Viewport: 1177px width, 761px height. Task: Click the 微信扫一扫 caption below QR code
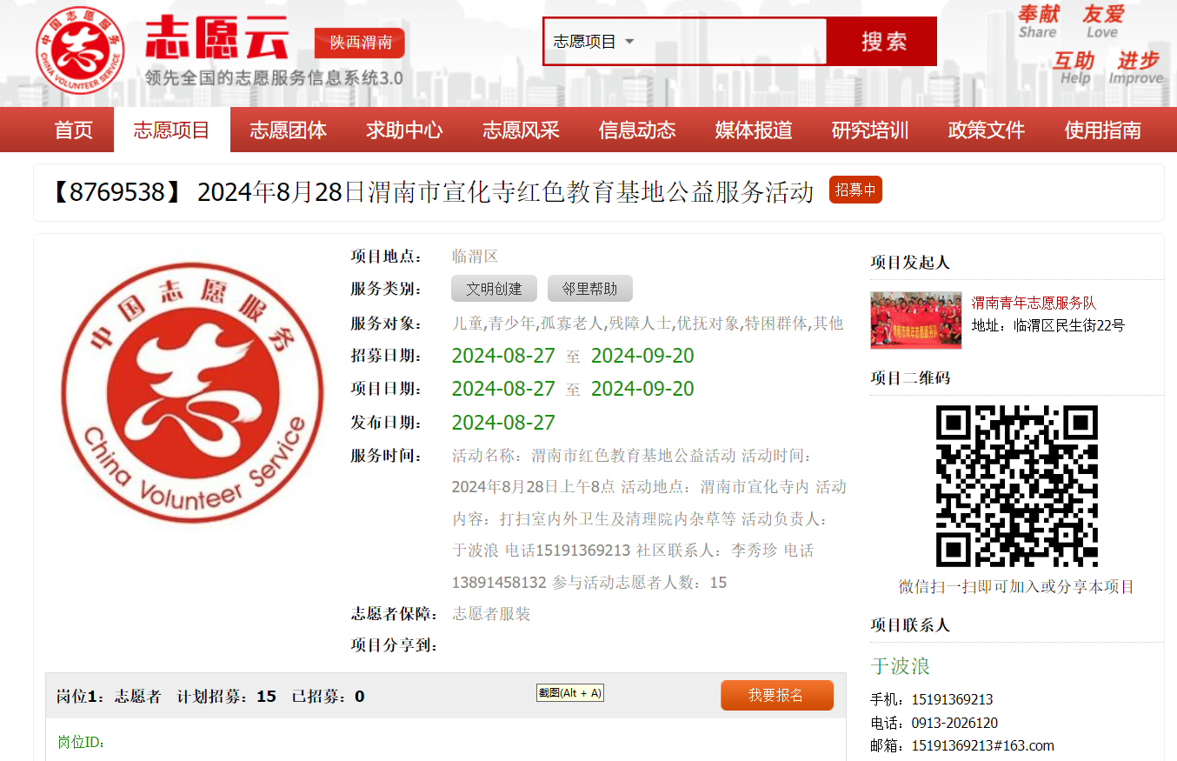coord(1016,587)
